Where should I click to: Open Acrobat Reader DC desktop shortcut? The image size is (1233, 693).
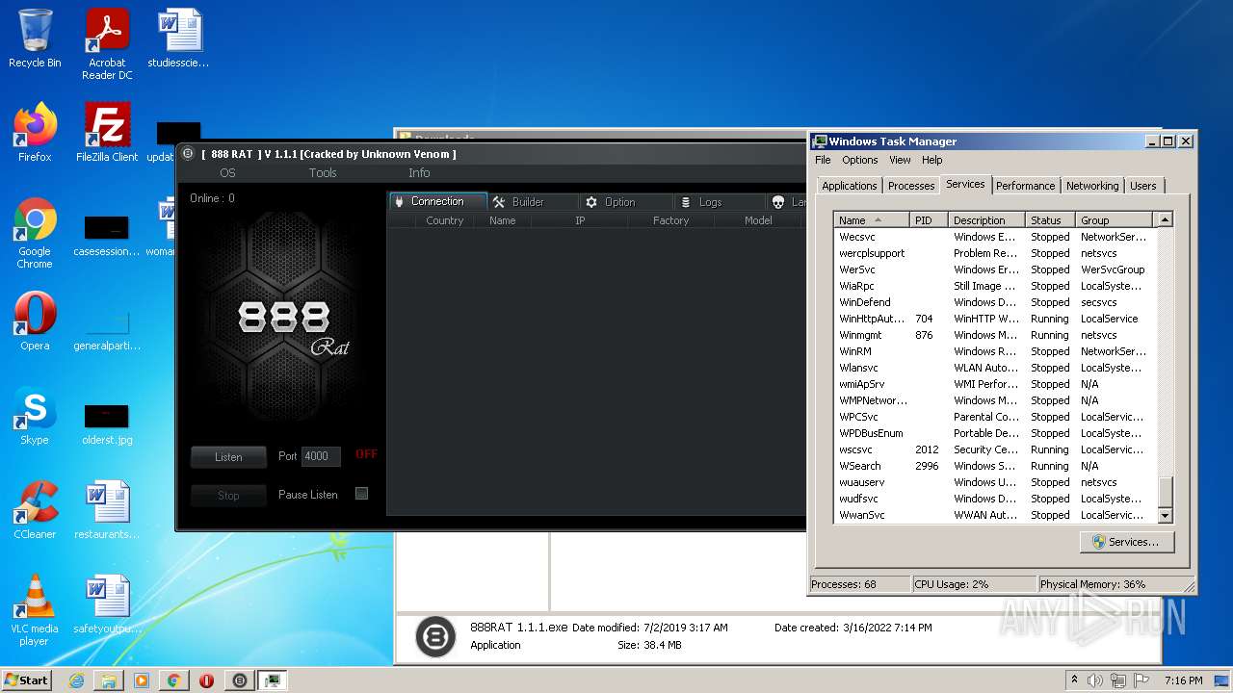pos(107,44)
